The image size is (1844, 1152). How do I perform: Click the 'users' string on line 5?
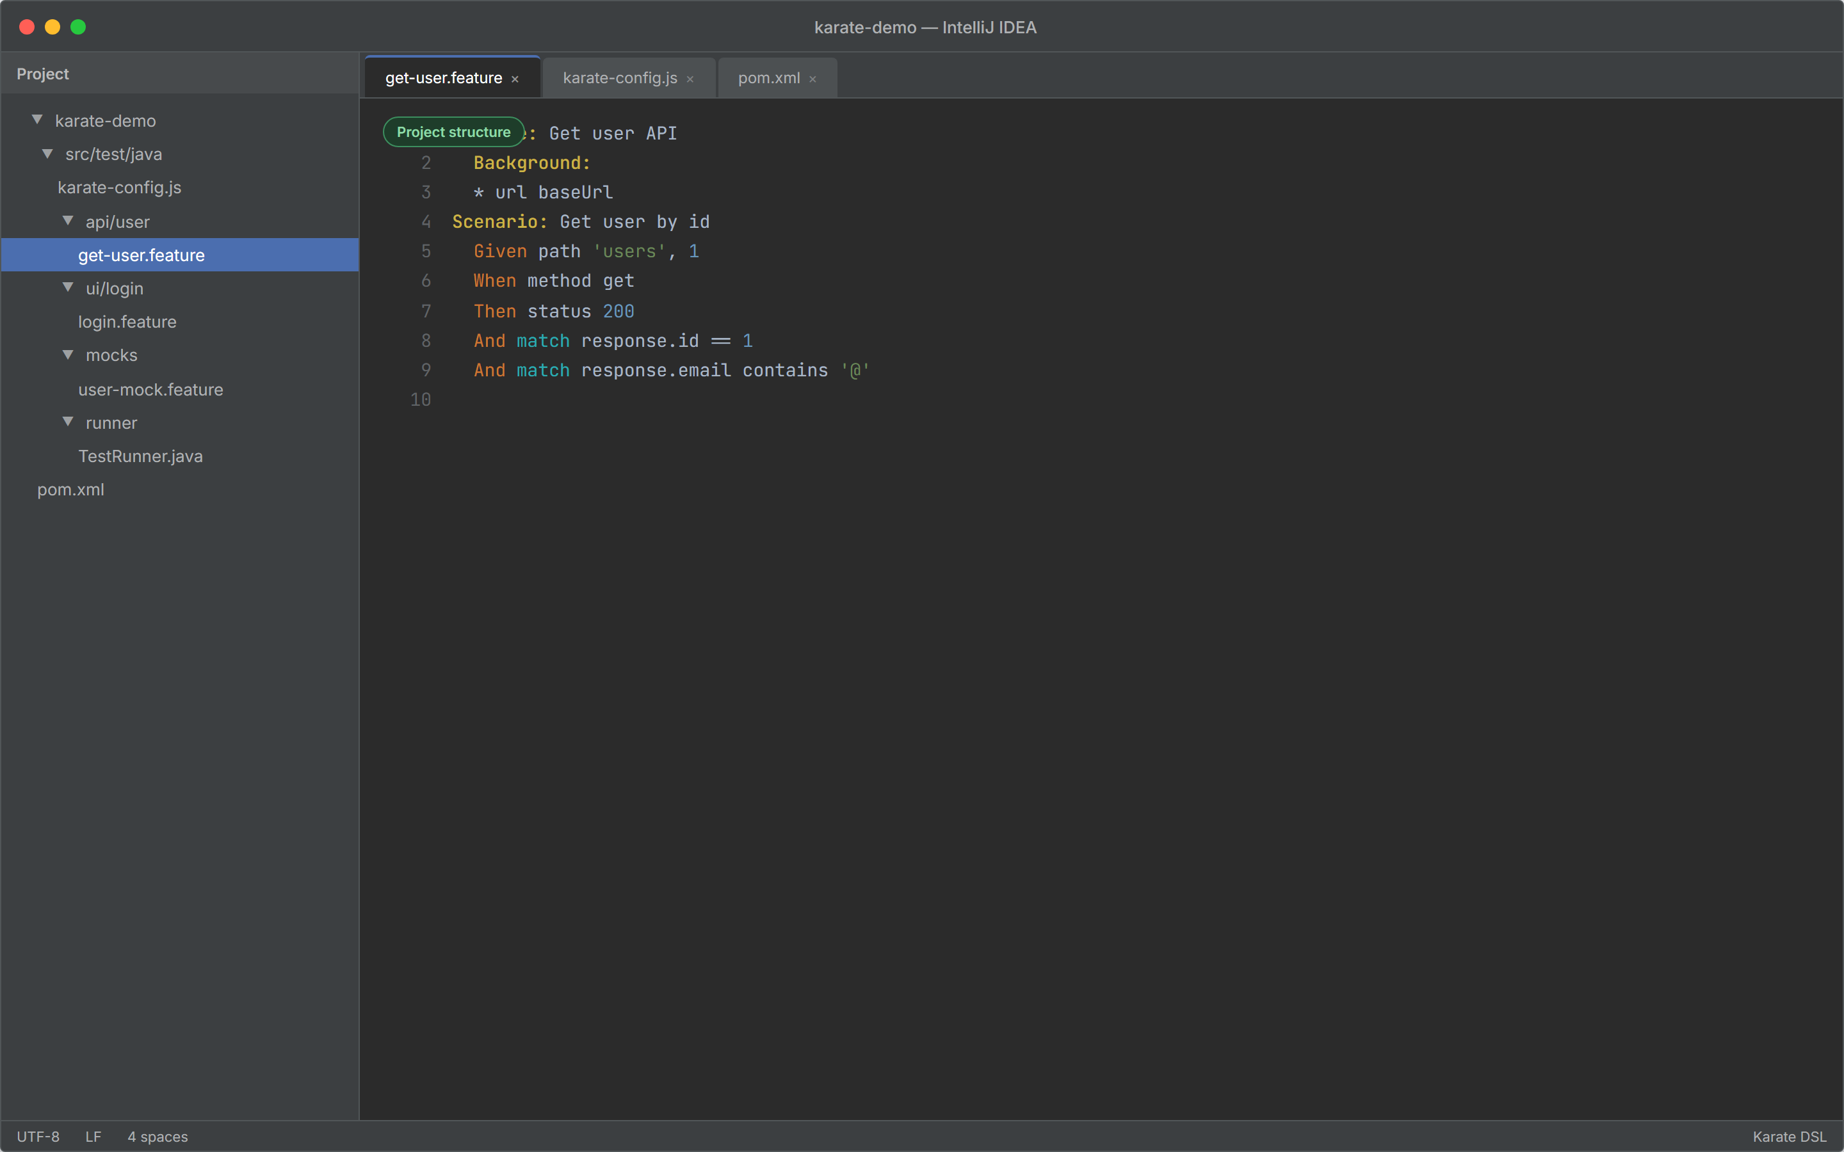pos(629,252)
